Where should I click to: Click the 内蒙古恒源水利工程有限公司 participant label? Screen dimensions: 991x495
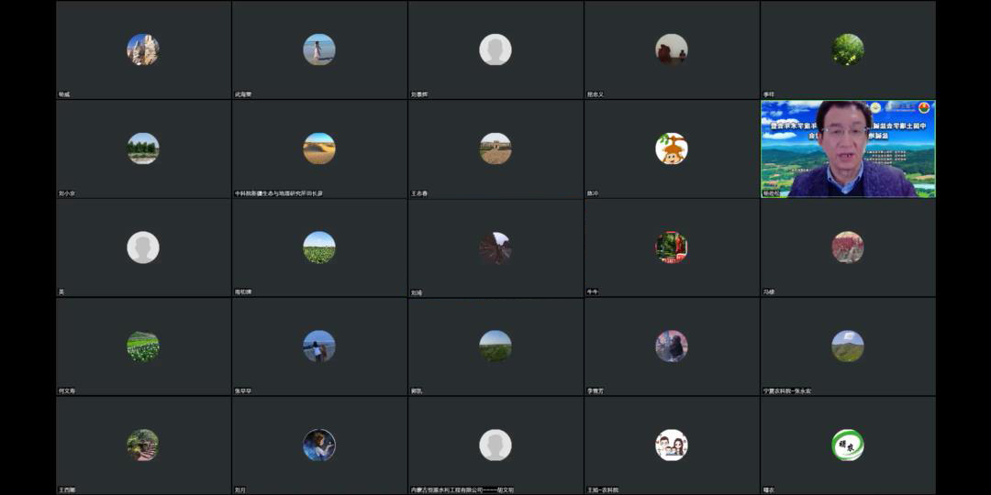462,489
